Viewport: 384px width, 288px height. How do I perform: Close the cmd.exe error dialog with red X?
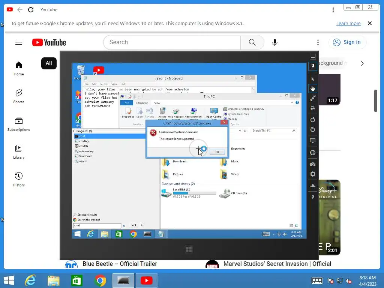(x=224, y=123)
